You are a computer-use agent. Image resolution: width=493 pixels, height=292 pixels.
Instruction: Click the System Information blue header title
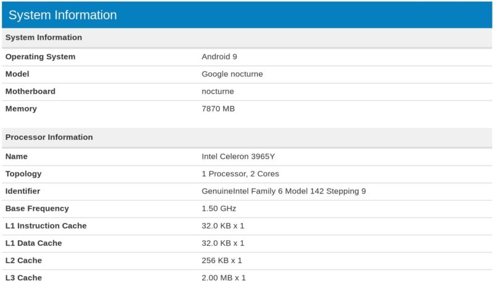(x=63, y=15)
